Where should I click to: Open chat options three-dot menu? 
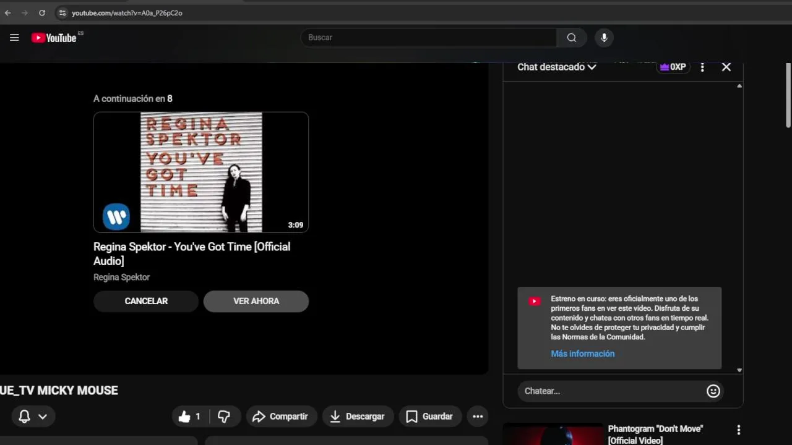pos(702,67)
